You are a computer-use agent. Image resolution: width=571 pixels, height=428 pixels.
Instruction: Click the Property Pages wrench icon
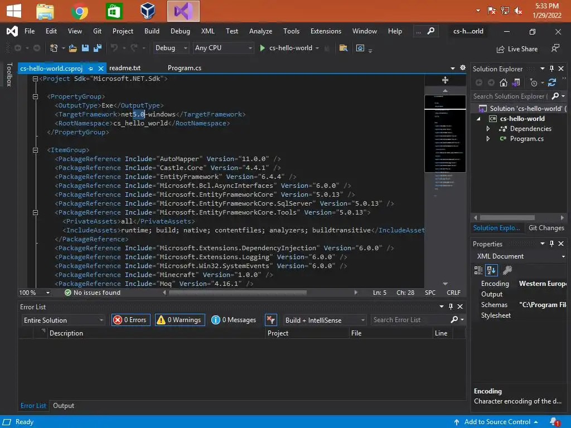click(x=507, y=270)
